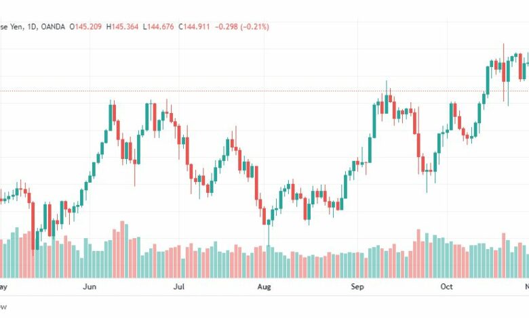Click the Jun label on time axis
The width and height of the screenshot is (529, 318).
click(90, 287)
